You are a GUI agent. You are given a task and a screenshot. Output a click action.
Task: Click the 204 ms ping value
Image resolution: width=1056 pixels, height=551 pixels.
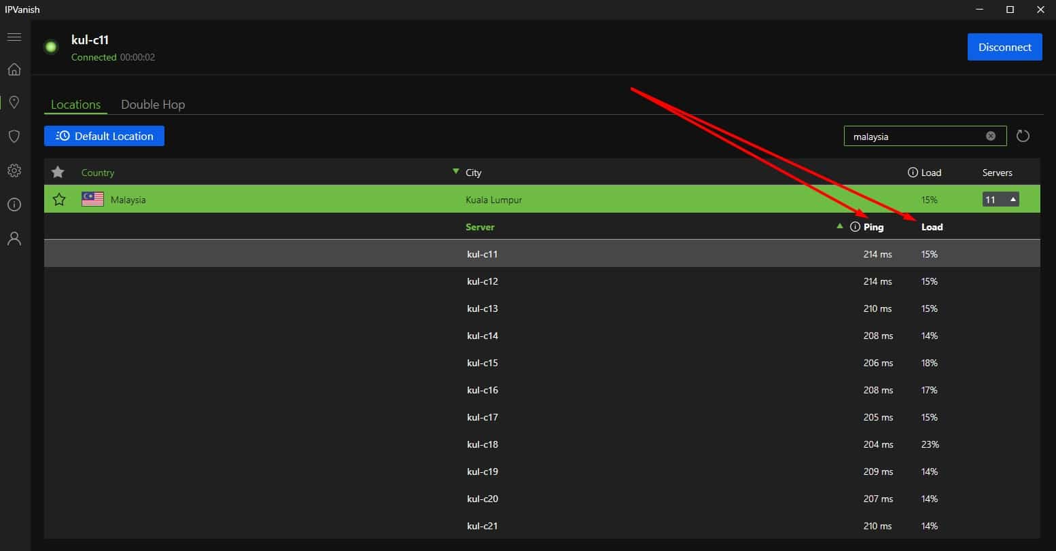(878, 444)
